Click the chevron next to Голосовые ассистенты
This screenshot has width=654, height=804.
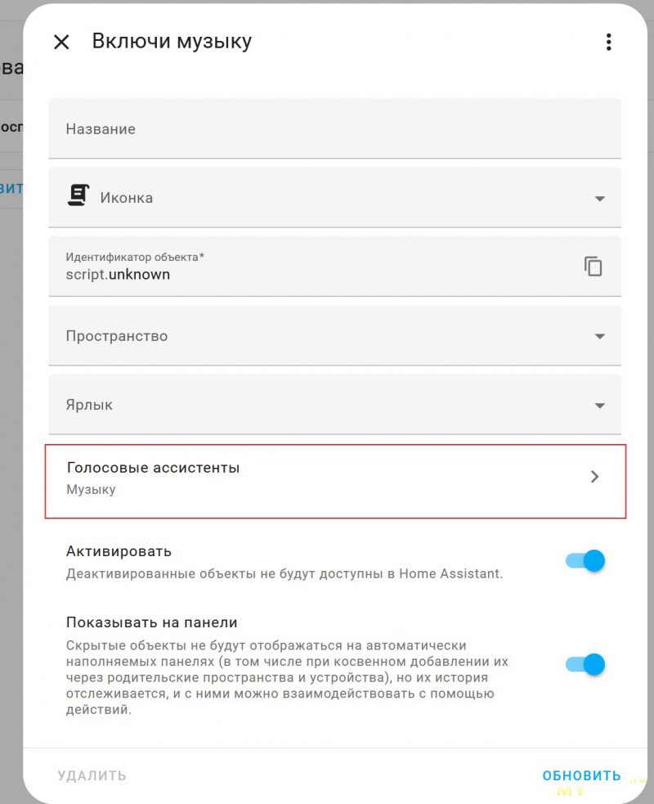click(x=594, y=477)
